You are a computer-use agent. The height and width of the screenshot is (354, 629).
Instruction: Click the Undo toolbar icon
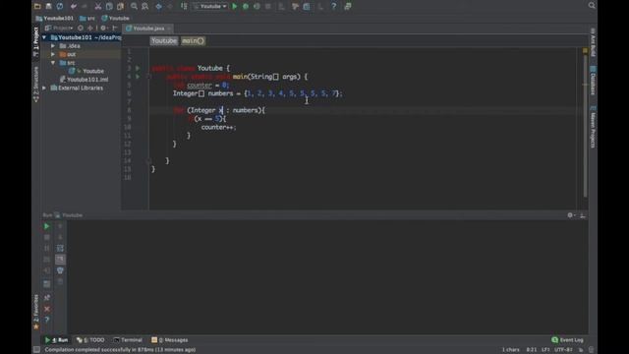click(x=74, y=7)
